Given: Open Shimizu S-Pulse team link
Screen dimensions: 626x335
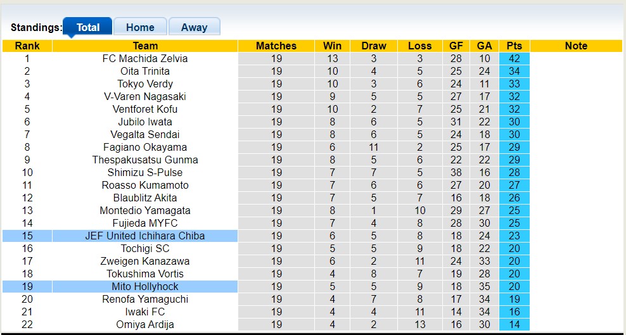Looking at the screenshot, I should tap(145, 172).
